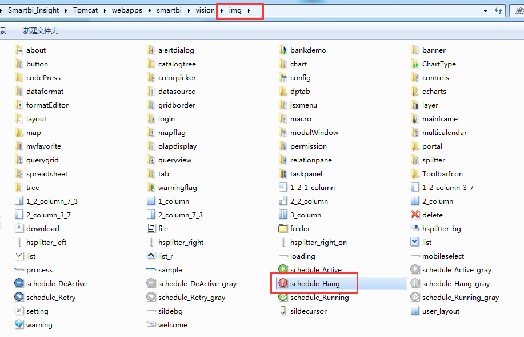The image size is (524, 337).
Task: Select the mobileselect file
Action: pyautogui.click(x=437, y=256)
